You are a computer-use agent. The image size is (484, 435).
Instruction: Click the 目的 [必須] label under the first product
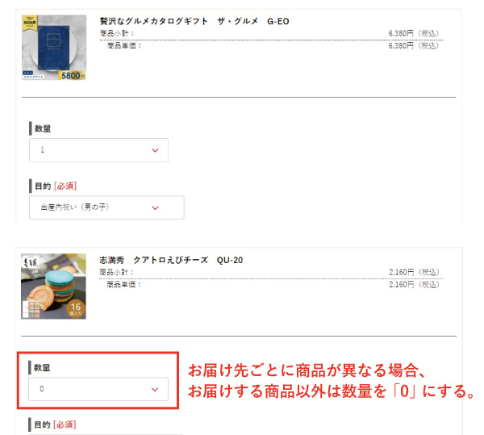point(56,186)
